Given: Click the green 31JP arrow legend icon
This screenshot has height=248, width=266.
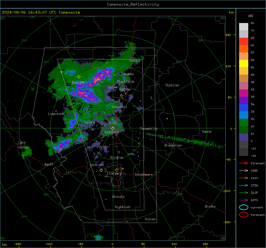Looking at the screenshot, I should tap(244, 193).
